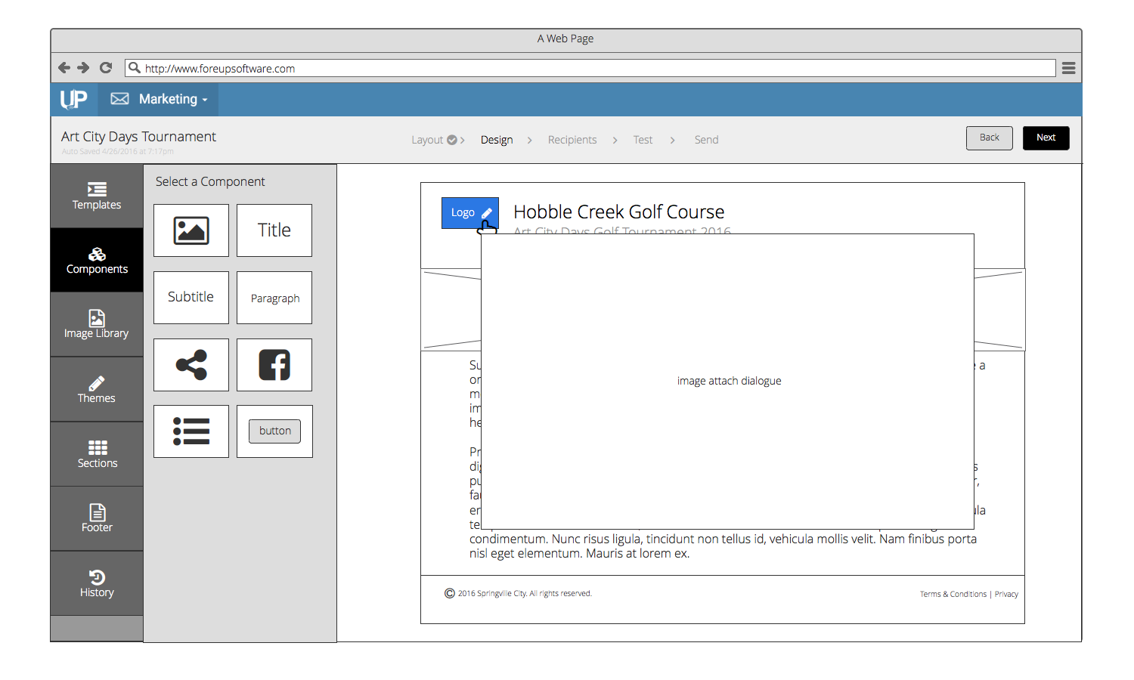Open the Templates sidebar panel
Screen dimensions: 1134x680
click(97, 196)
